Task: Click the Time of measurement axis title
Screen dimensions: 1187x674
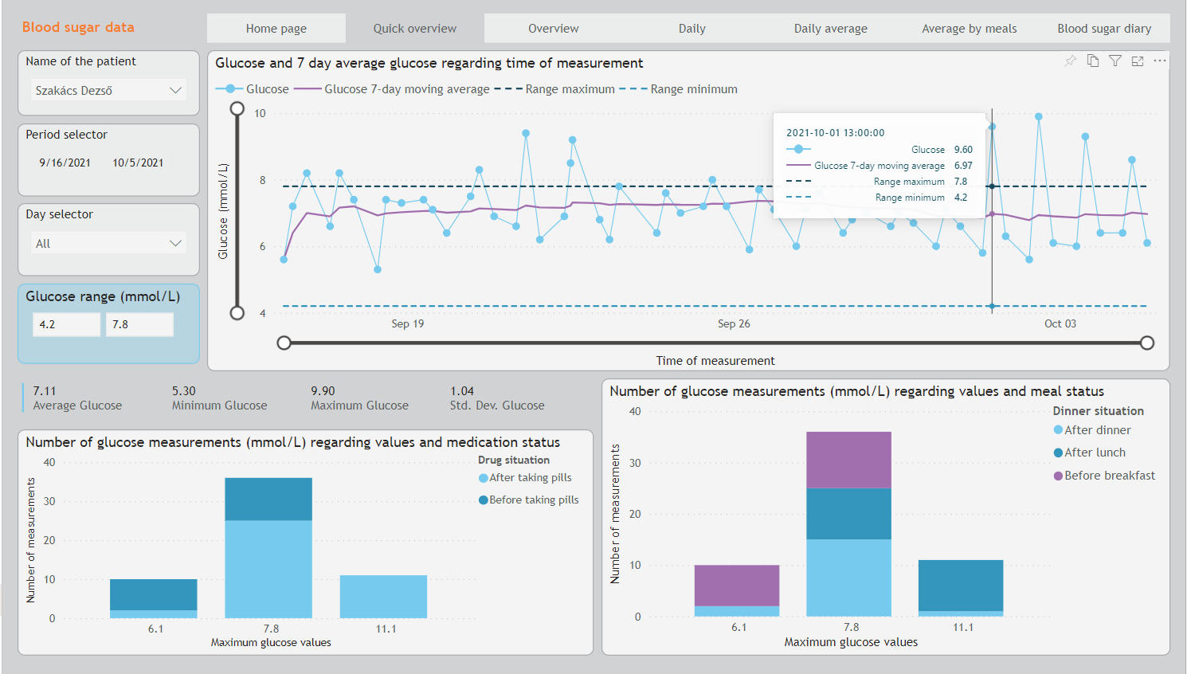Action: click(715, 361)
